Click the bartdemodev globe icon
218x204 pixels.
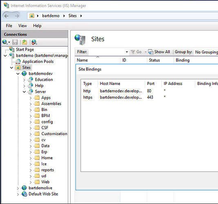[24, 73]
